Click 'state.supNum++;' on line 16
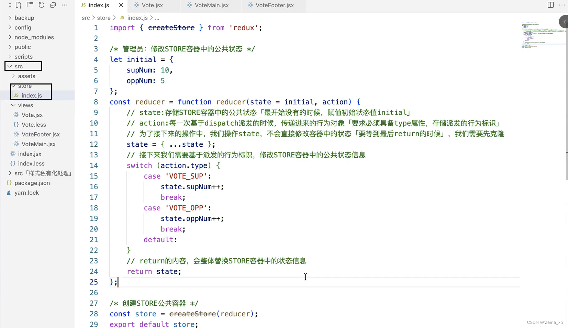 tap(192, 187)
